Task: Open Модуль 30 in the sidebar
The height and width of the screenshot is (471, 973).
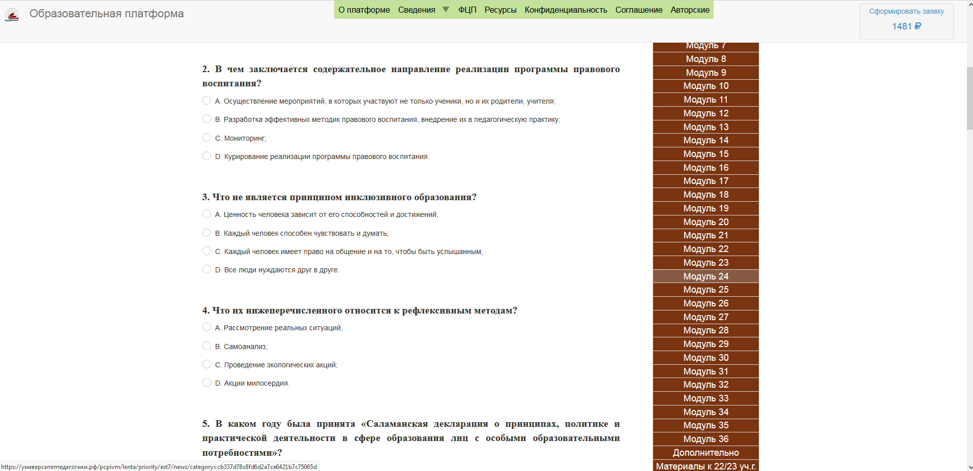Action: click(705, 358)
